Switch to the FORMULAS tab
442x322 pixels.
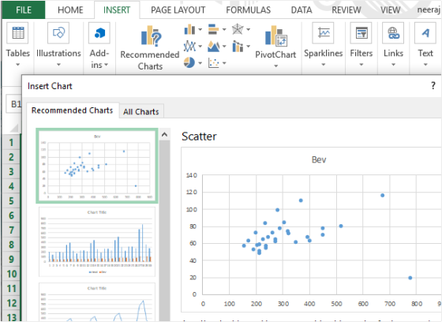pos(248,10)
